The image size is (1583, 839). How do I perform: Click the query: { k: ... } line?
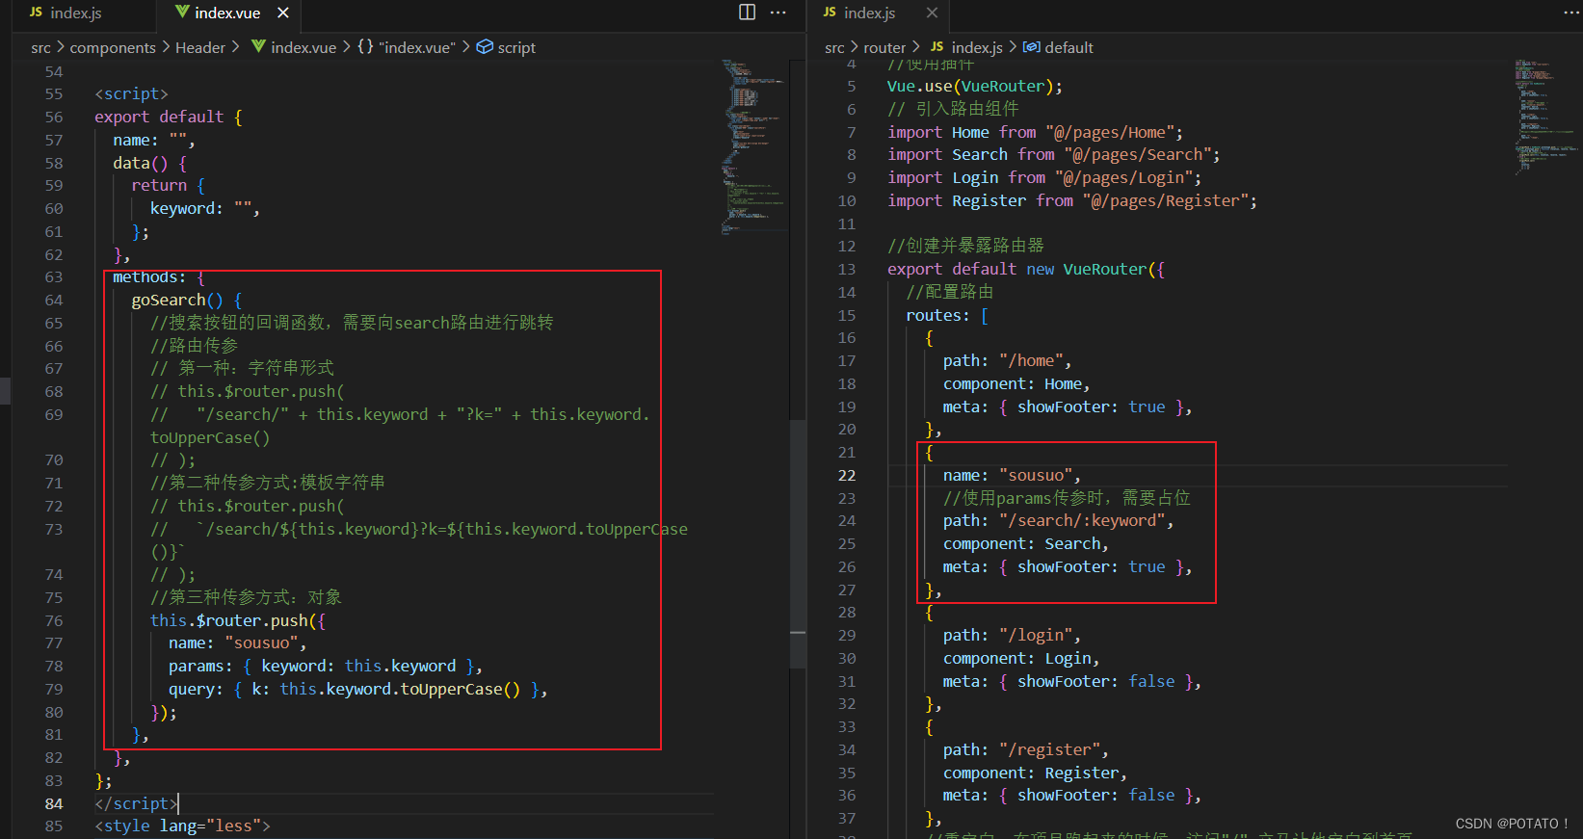click(x=358, y=689)
